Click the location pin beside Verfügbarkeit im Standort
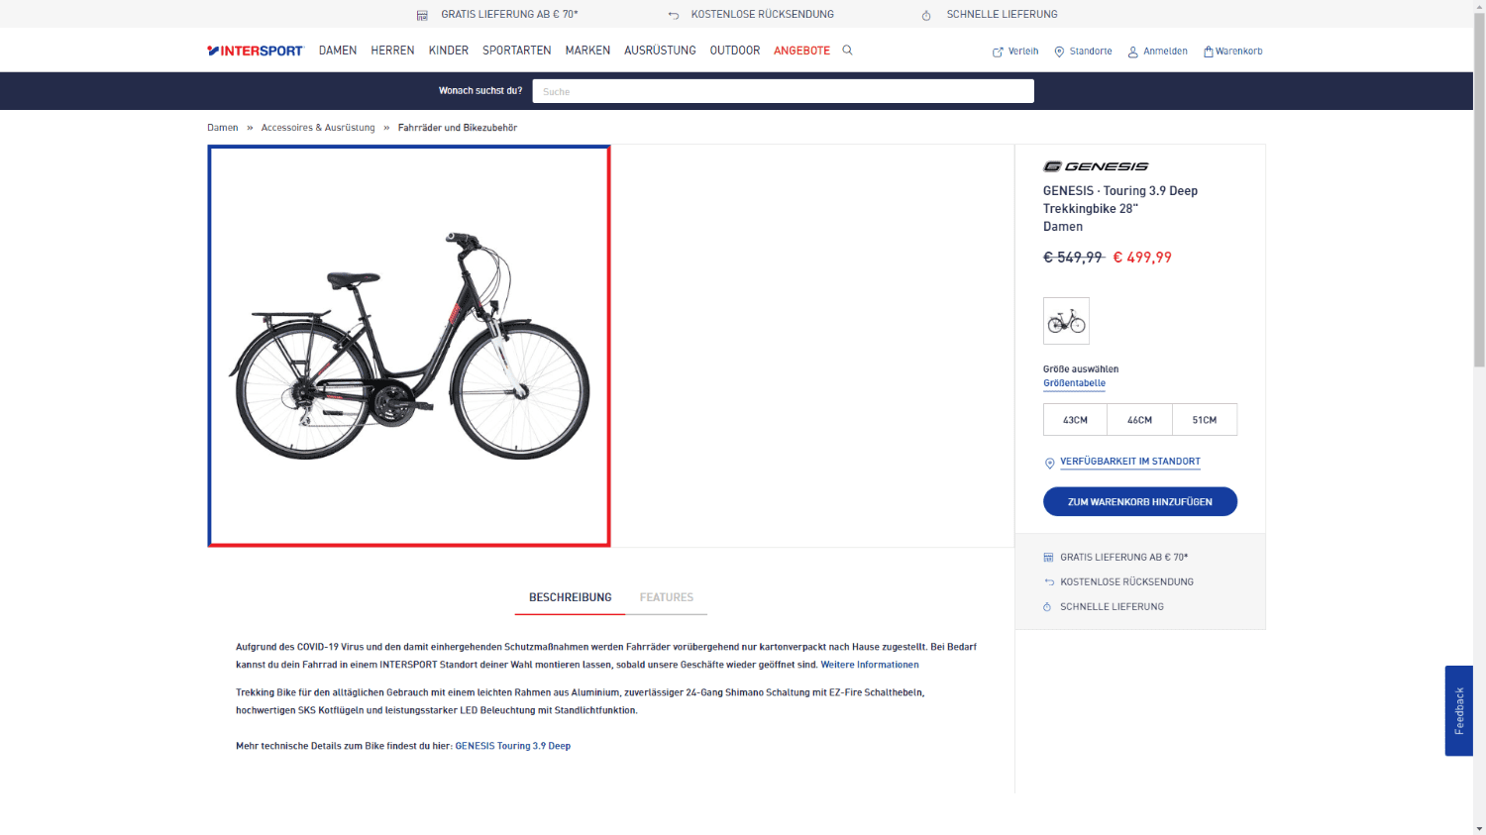 (1049, 463)
